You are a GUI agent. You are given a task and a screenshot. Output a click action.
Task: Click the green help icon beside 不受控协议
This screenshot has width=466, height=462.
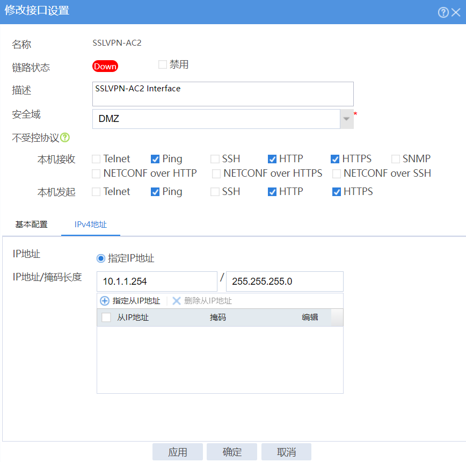coord(65,138)
